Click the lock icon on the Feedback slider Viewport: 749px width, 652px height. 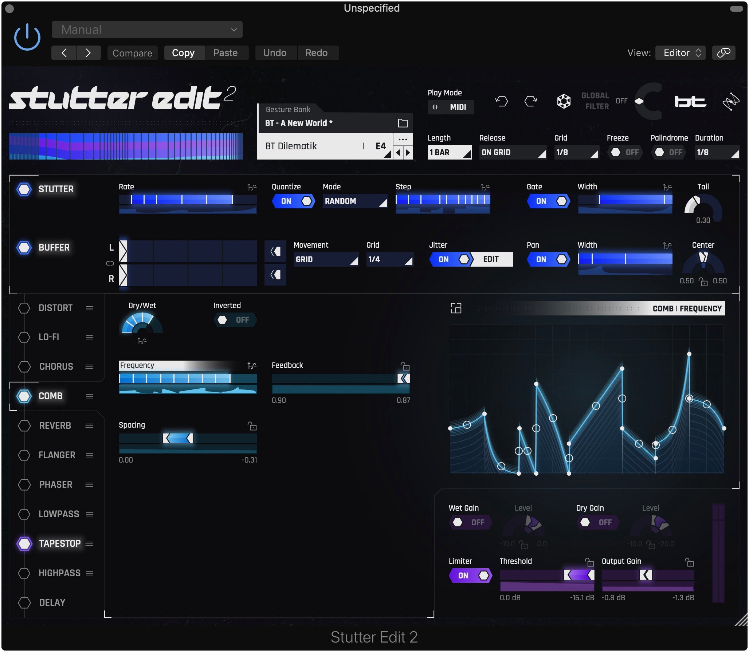[405, 368]
